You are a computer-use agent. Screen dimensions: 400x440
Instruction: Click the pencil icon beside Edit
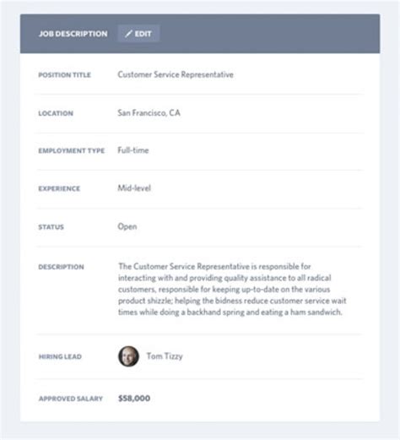coord(128,34)
